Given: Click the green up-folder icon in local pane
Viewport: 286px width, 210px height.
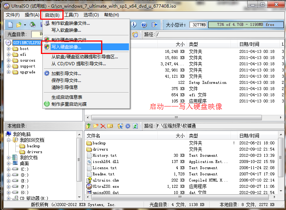Looking at the screenshot, I should click(x=88, y=126).
